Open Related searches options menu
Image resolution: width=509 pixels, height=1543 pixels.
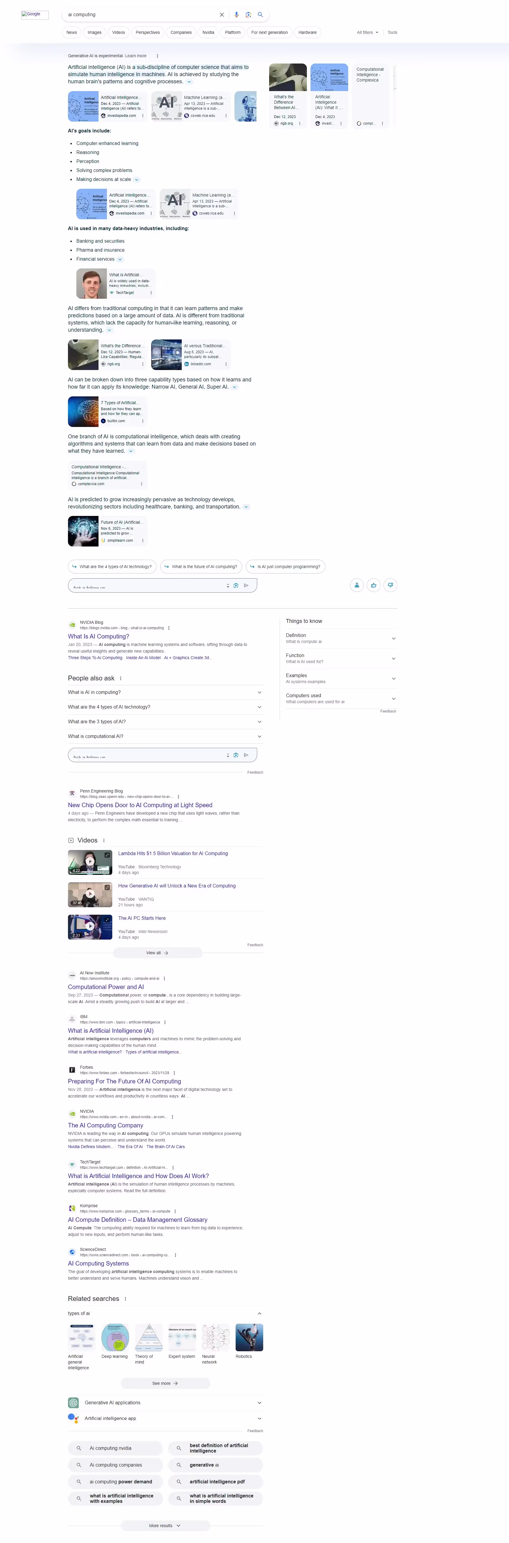click(125, 1299)
